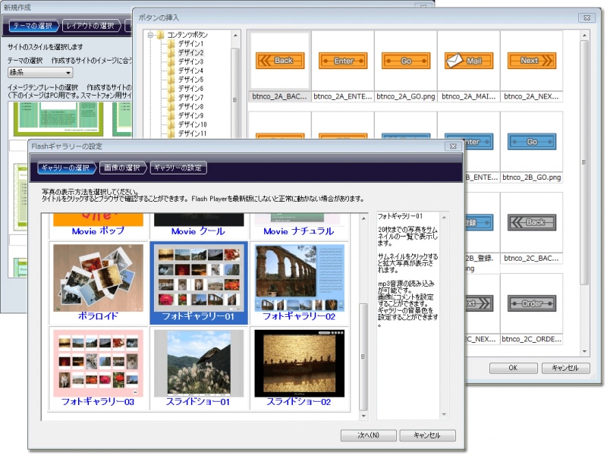
Task: Click description panel scroll up arrow
Action: pos(444,218)
